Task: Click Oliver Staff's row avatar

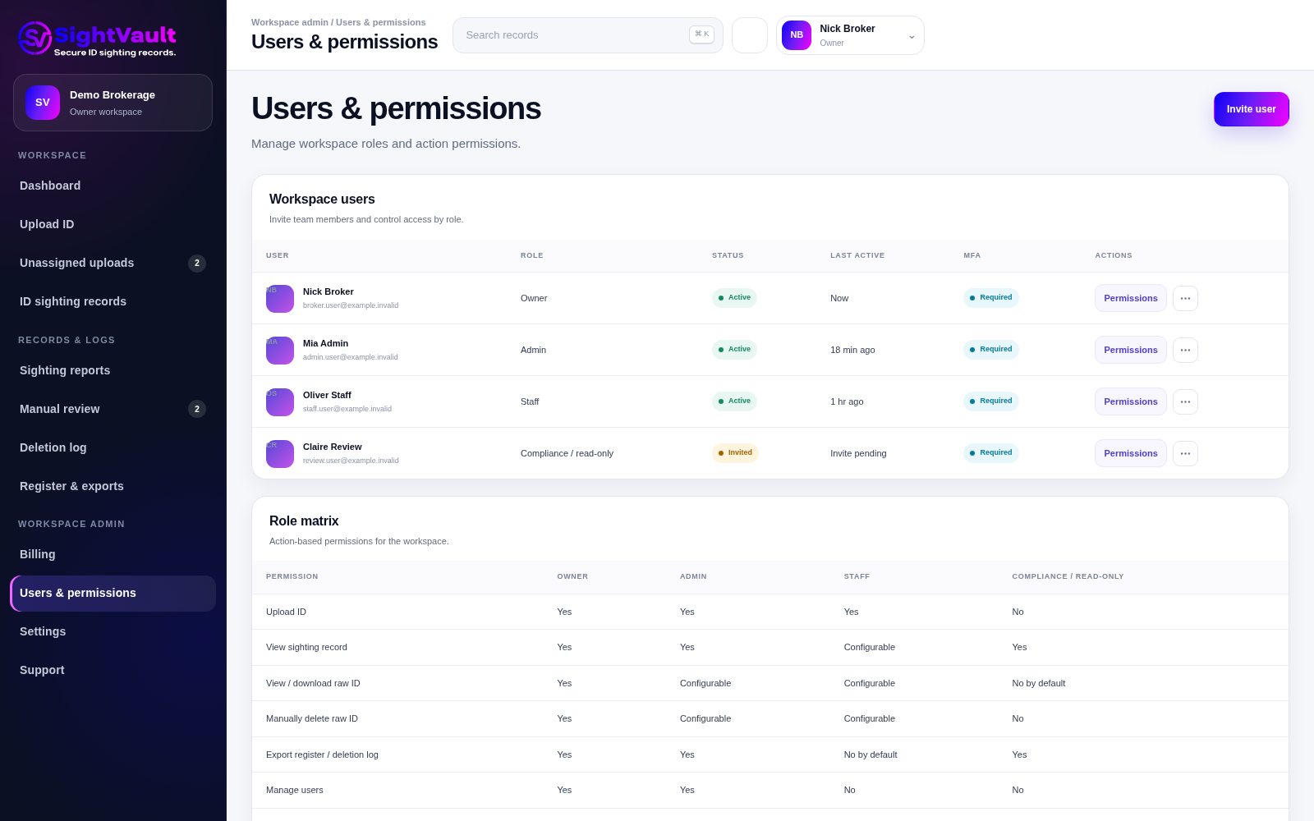Action: click(280, 402)
